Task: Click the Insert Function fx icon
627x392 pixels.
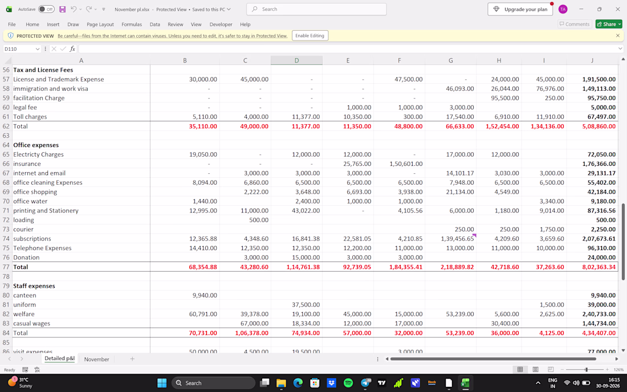Action: [x=72, y=49]
